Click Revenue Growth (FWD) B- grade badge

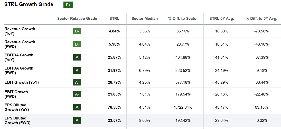click(x=77, y=44)
